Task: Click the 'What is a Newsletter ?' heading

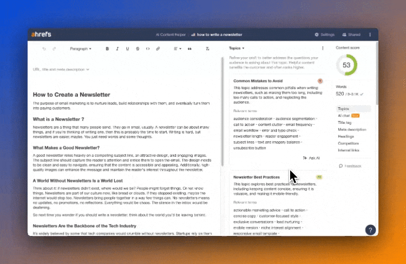Action: pyautogui.click(x=58, y=119)
